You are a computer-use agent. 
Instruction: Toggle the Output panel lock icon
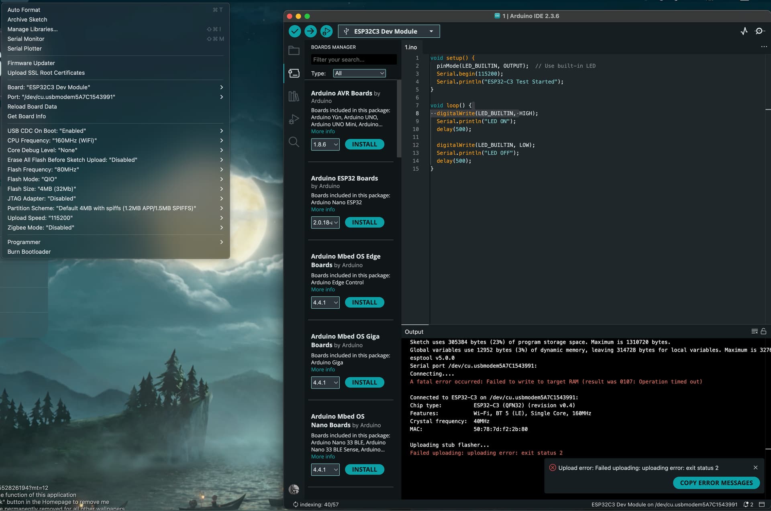coord(763,332)
